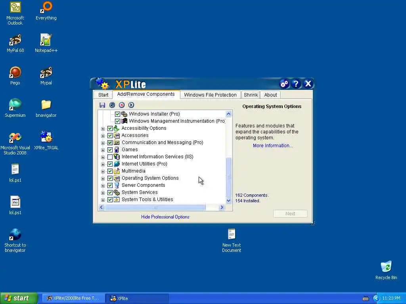Select Microsoft Visual Studio 2008 icon
This screenshot has height=304, width=406.
tap(15, 143)
